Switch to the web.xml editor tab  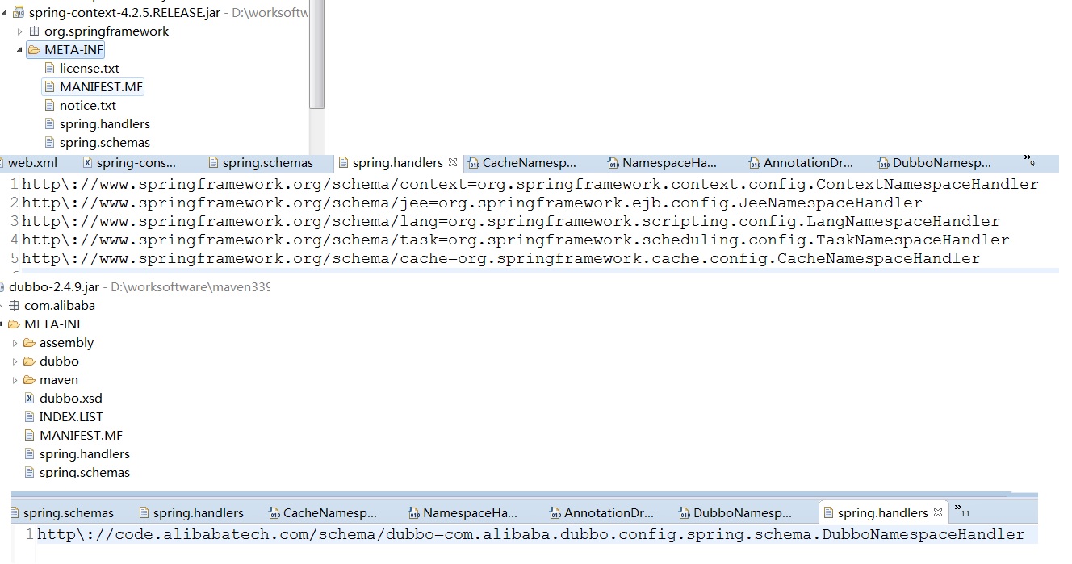click(32, 163)
